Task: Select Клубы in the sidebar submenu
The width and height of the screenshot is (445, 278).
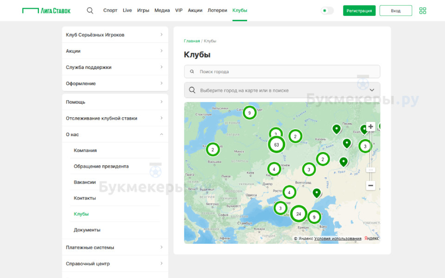Action: pos(81,214)
